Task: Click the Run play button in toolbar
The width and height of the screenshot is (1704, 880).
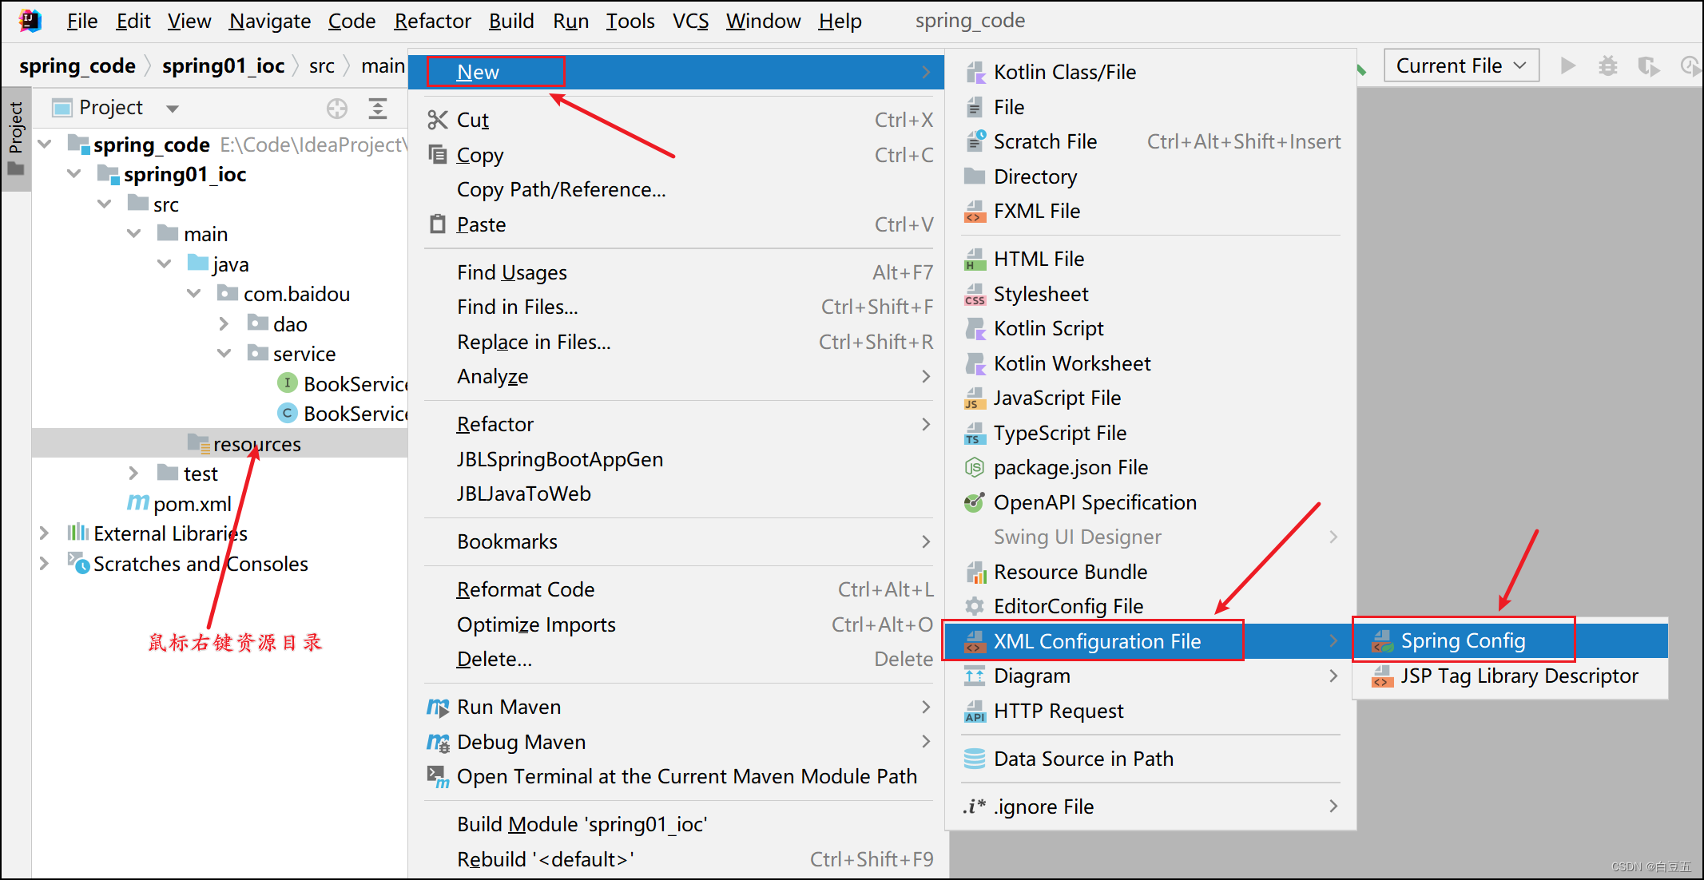Action: (x=1567, y=65)
